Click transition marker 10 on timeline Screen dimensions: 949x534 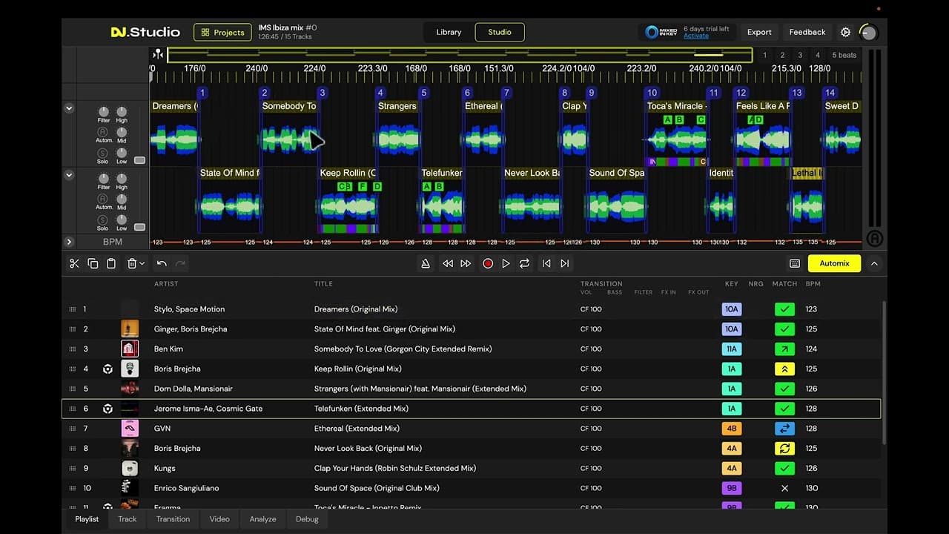coord(652,93)
